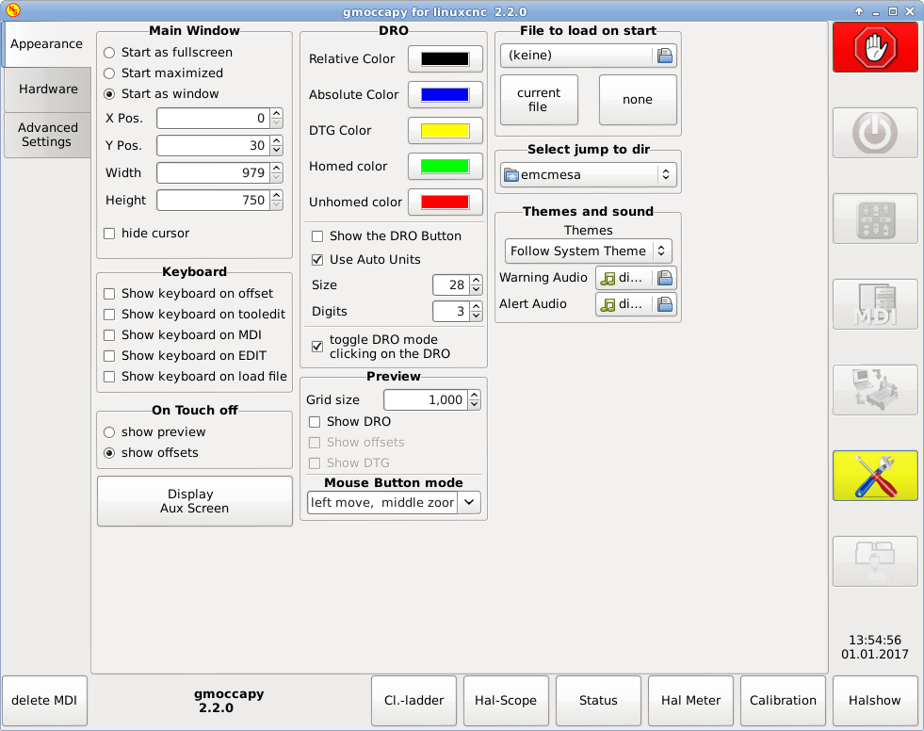This screenshot has height=731, width=924.
Task: Click the yellow settings tools button
Action: coord(875,476)
